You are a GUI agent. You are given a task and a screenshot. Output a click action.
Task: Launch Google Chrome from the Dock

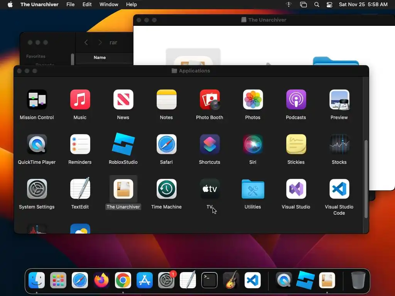coord(123,280)
